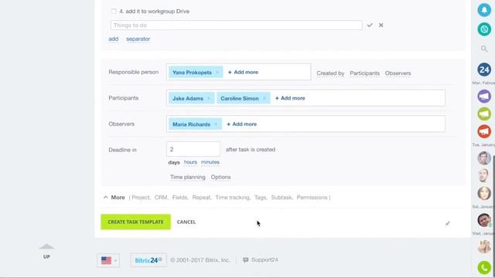
Task: Remove Maria Richards from observers
Action: pos(216,124)
